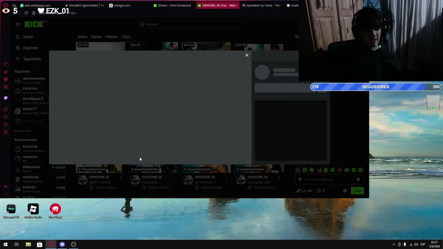This screenshot has width=443, height=249.
Task: Open volume control in system tray
Action: tap(416, 245)
